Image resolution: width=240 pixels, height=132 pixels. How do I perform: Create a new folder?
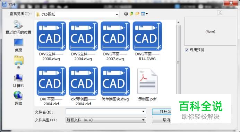137,14
